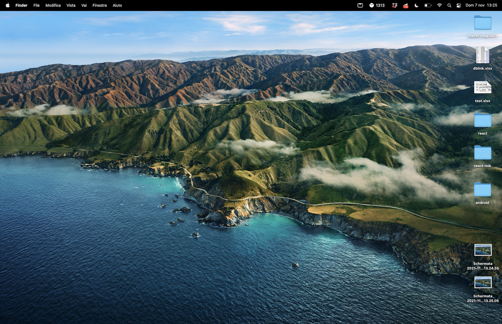Click the red badge 18 notification icon

405,5
